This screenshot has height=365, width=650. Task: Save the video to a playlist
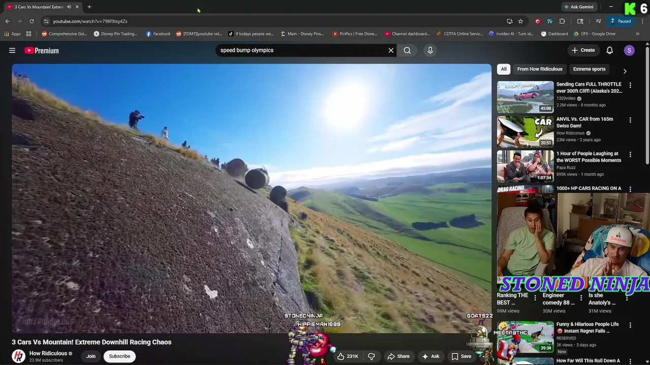pos(462,356)
